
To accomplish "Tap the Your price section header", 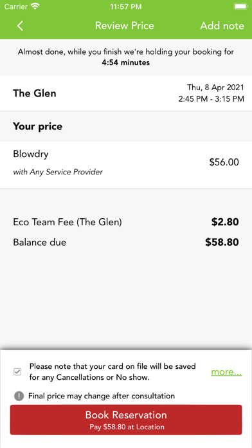I will [37, 126].
